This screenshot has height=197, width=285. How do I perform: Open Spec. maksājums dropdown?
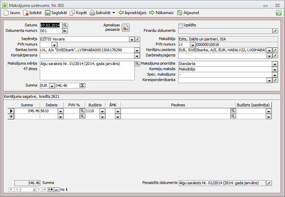[x=275, y=75]
